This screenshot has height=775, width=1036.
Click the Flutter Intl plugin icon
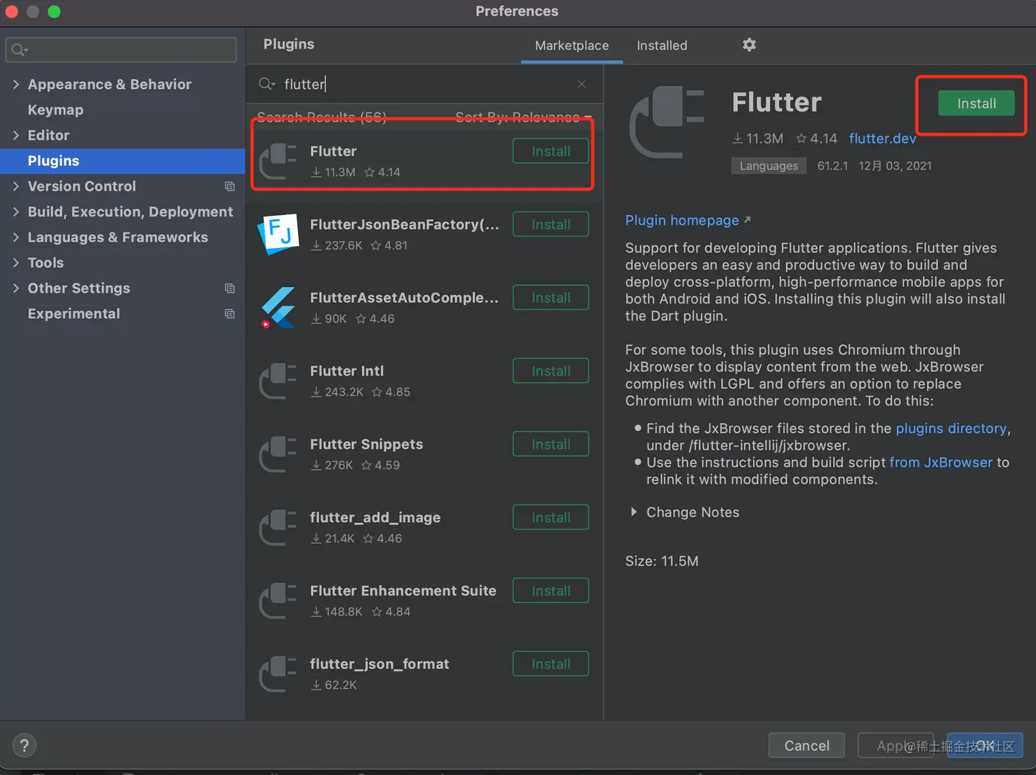[278, 381]
